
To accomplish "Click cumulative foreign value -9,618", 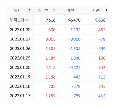I will (x=50, y=20).
